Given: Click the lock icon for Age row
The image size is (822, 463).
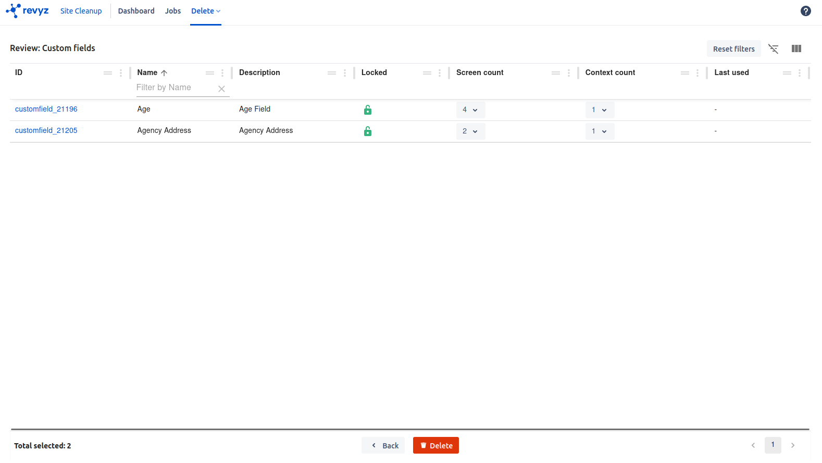Looking at the screenshot, I should (368, 109).
